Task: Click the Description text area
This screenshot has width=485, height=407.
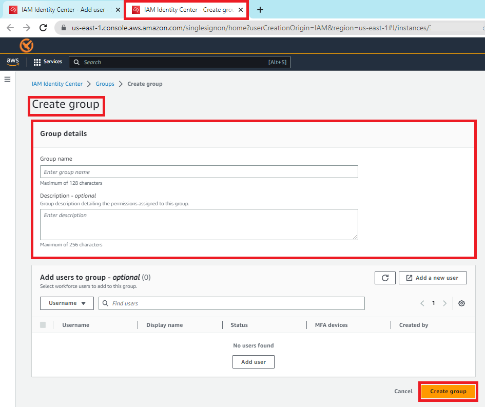Action: click(x=199, y=224)
